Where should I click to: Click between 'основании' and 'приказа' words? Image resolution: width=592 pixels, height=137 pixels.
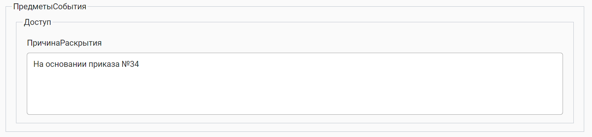coord(89,64)
